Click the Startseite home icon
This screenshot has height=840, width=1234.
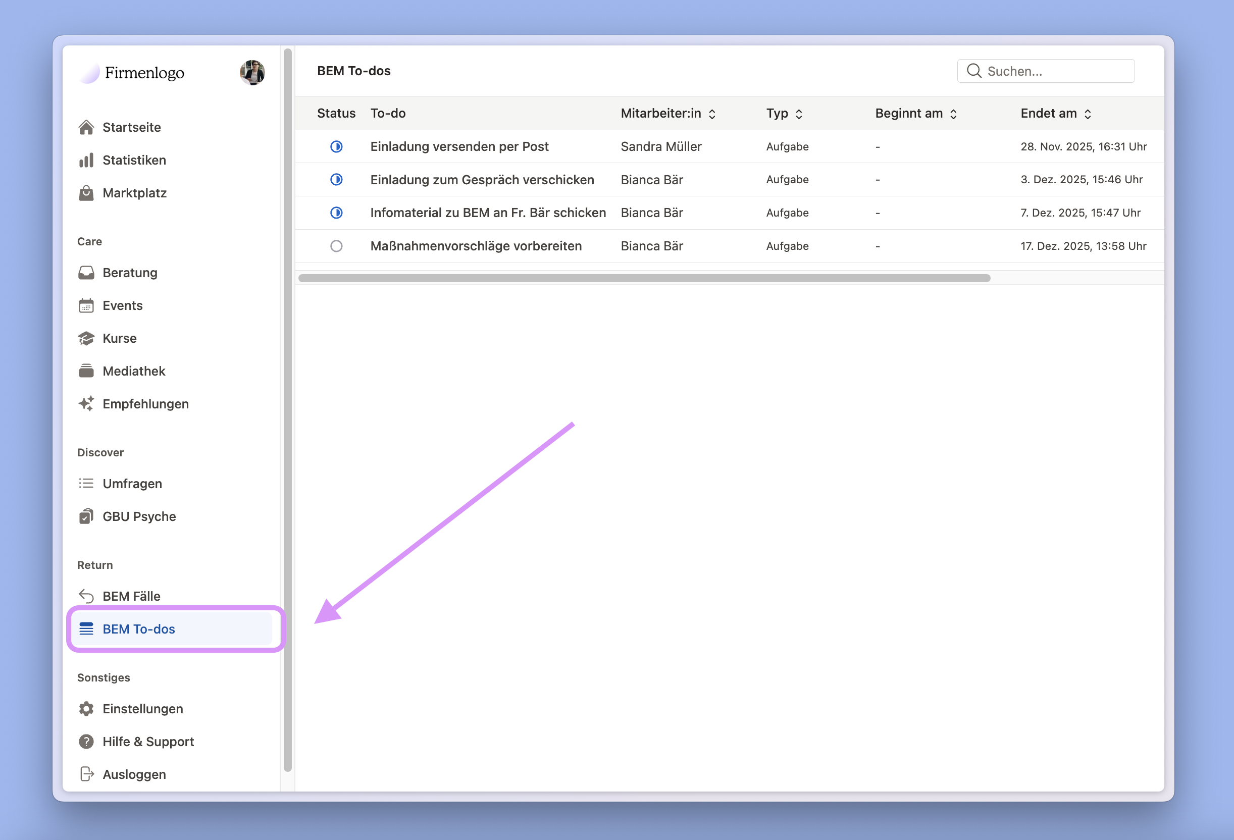86,127
